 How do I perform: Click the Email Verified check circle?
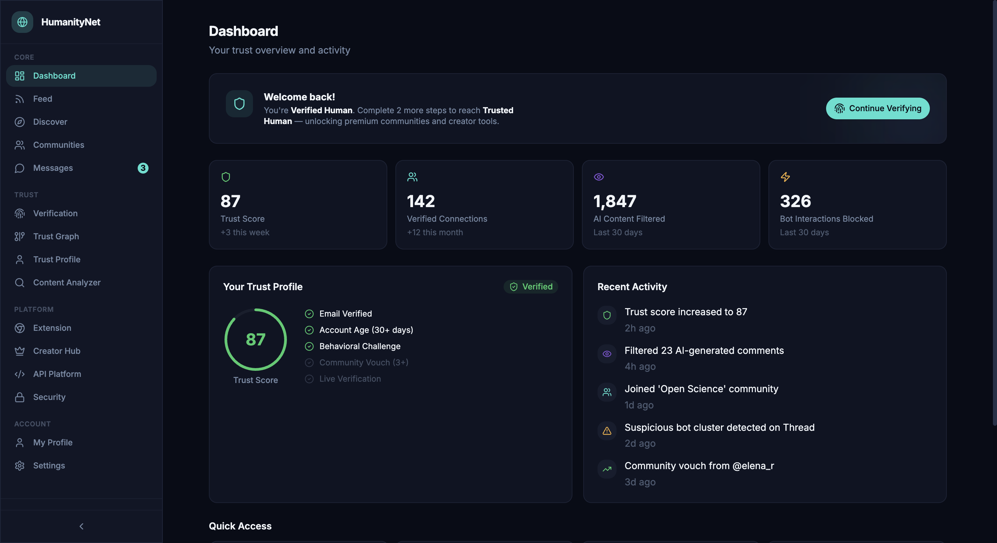pyautogui.click(x=309, y=314)
